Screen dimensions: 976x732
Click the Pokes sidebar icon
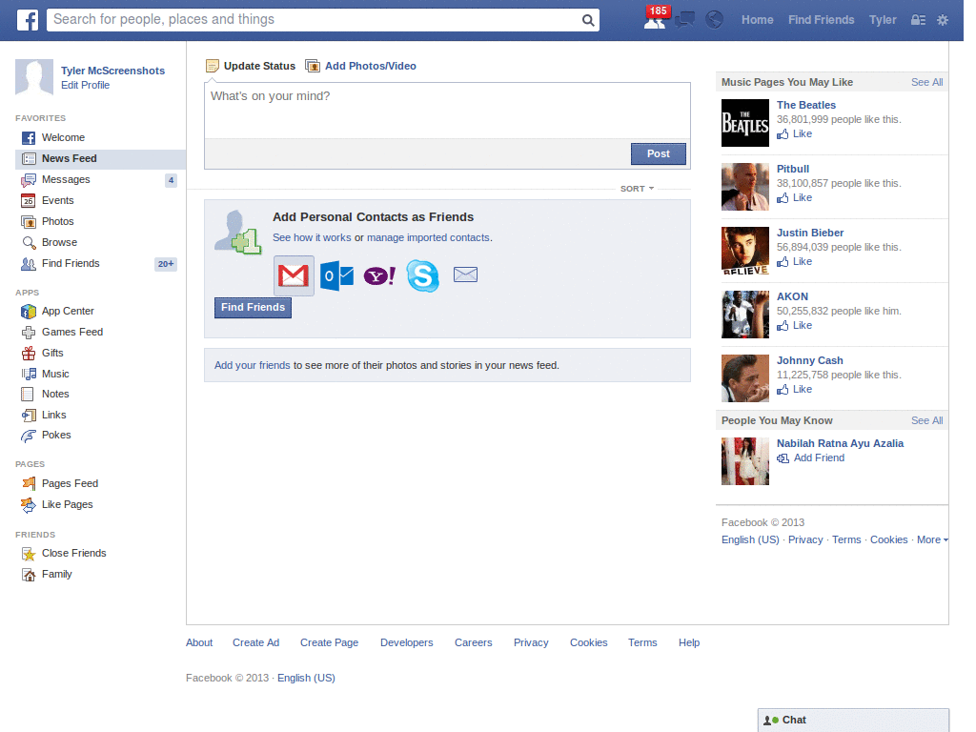tap(28, 436)
